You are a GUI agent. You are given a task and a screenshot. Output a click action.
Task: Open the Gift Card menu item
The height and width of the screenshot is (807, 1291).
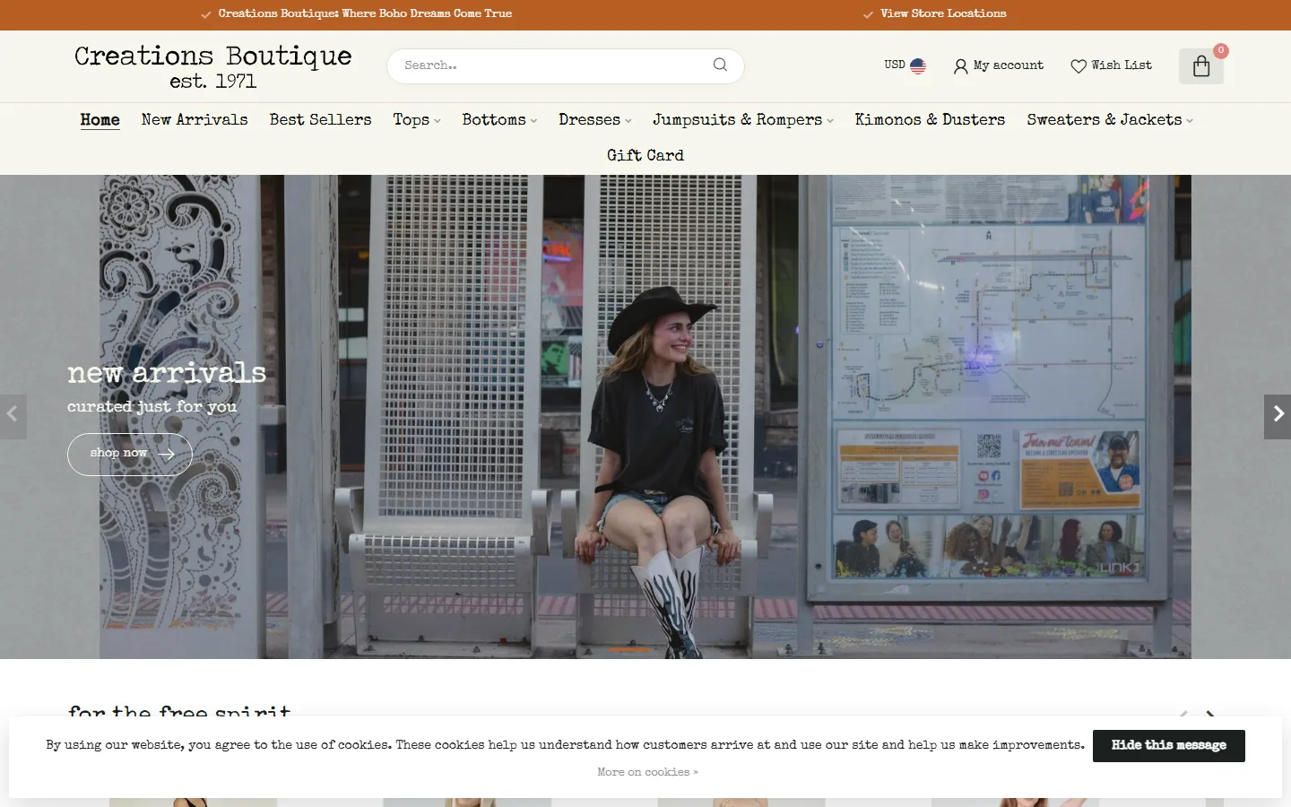coord(645,155)
